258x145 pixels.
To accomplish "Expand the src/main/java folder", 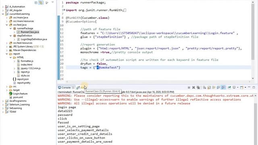I will 7,18.
